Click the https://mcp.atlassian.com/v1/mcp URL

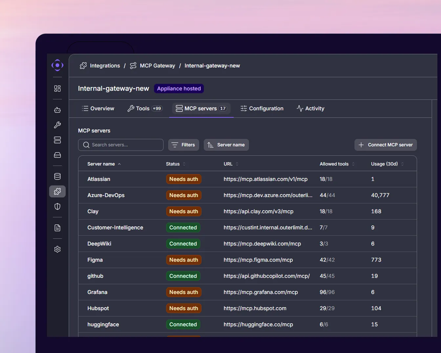[265, 179]
